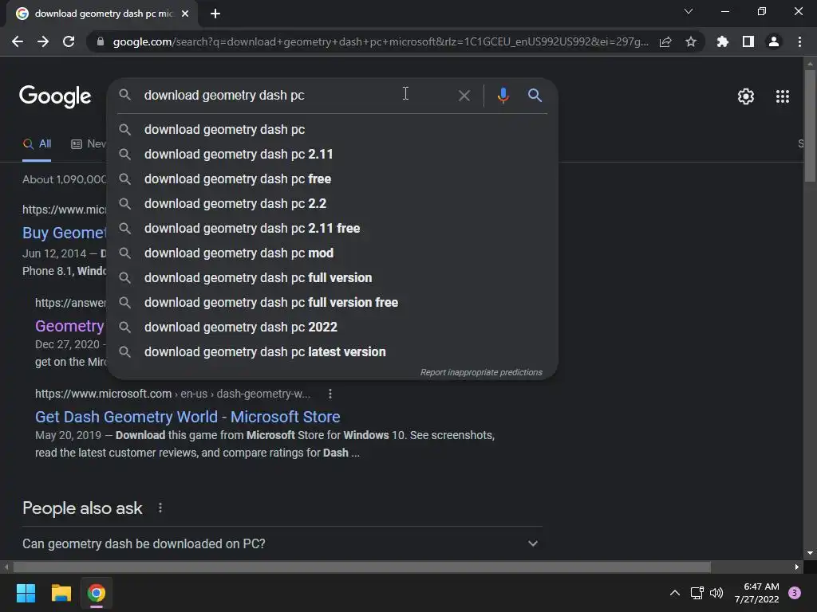Open Google quick settings gear

[746, 96]
